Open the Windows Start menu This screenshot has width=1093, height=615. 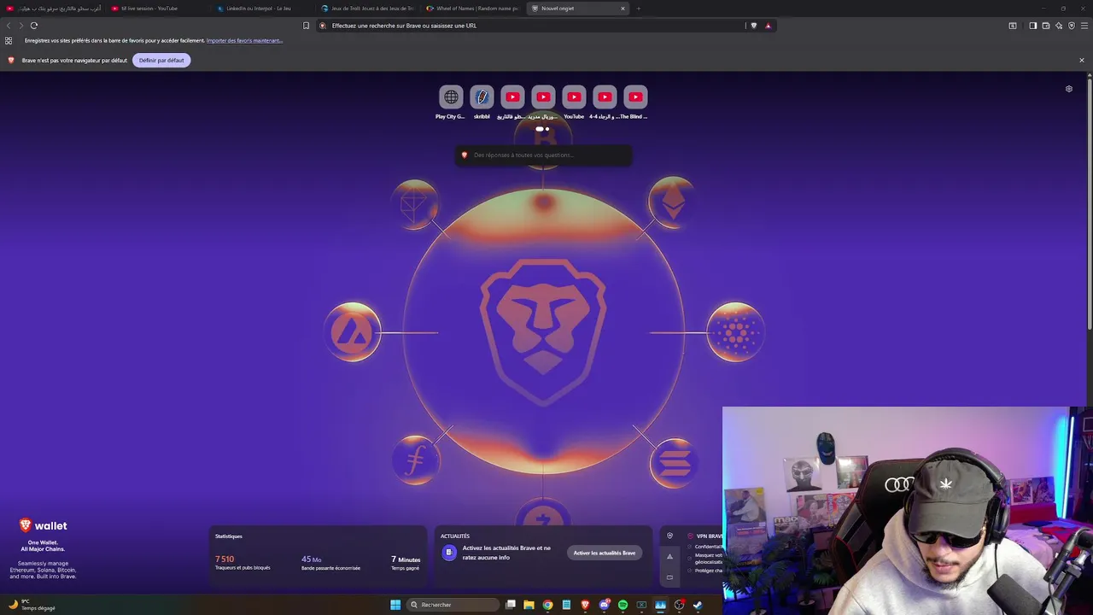tap(395, 605)
